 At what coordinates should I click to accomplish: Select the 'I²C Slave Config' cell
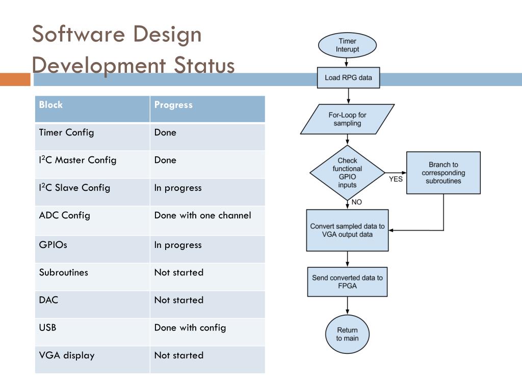click(92, 192)
